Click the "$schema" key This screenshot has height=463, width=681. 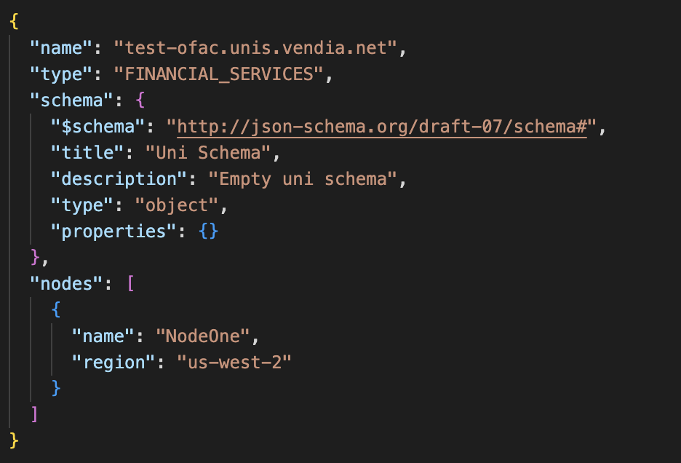97,127
